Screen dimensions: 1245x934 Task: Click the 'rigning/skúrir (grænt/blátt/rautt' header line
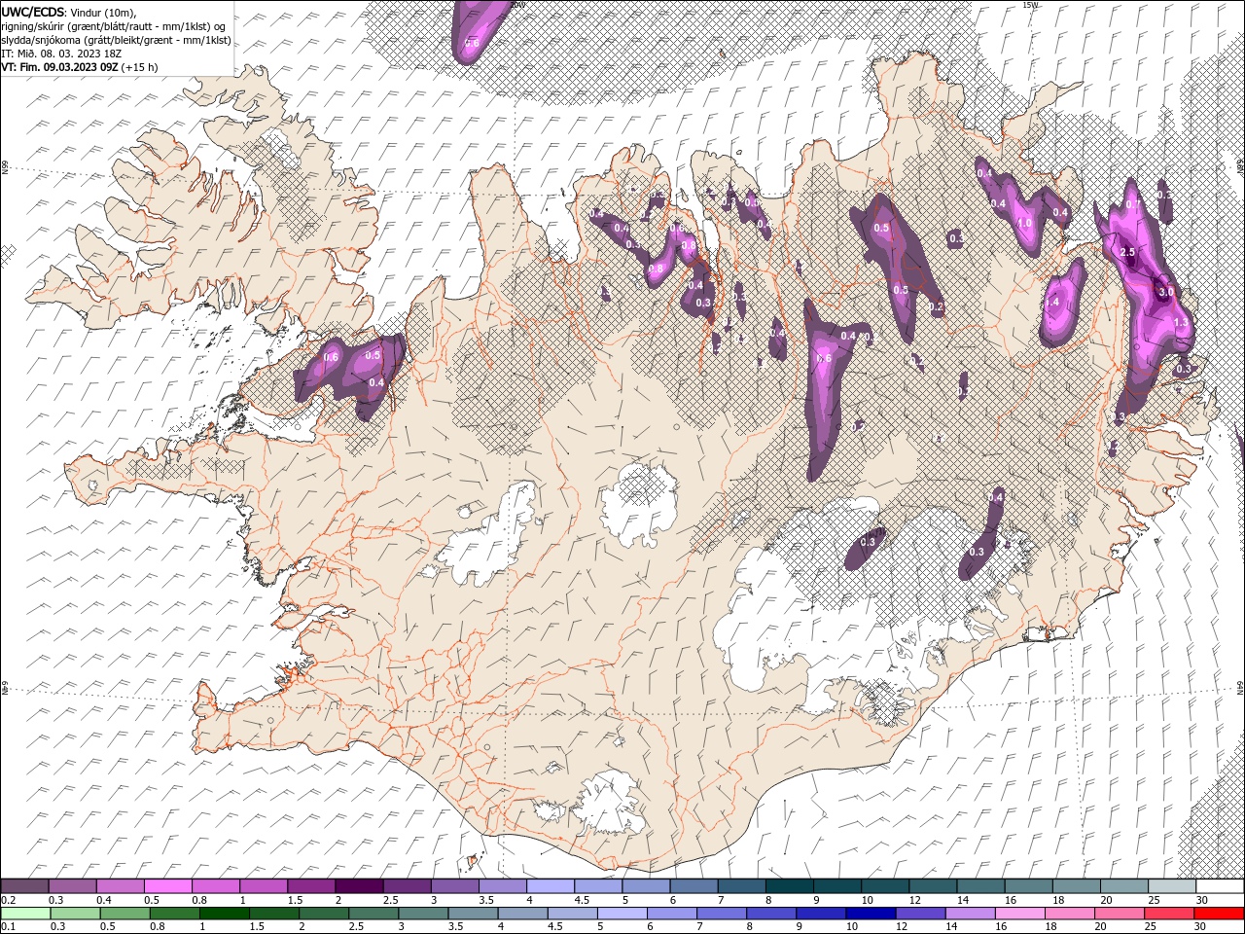coord(114,26)
